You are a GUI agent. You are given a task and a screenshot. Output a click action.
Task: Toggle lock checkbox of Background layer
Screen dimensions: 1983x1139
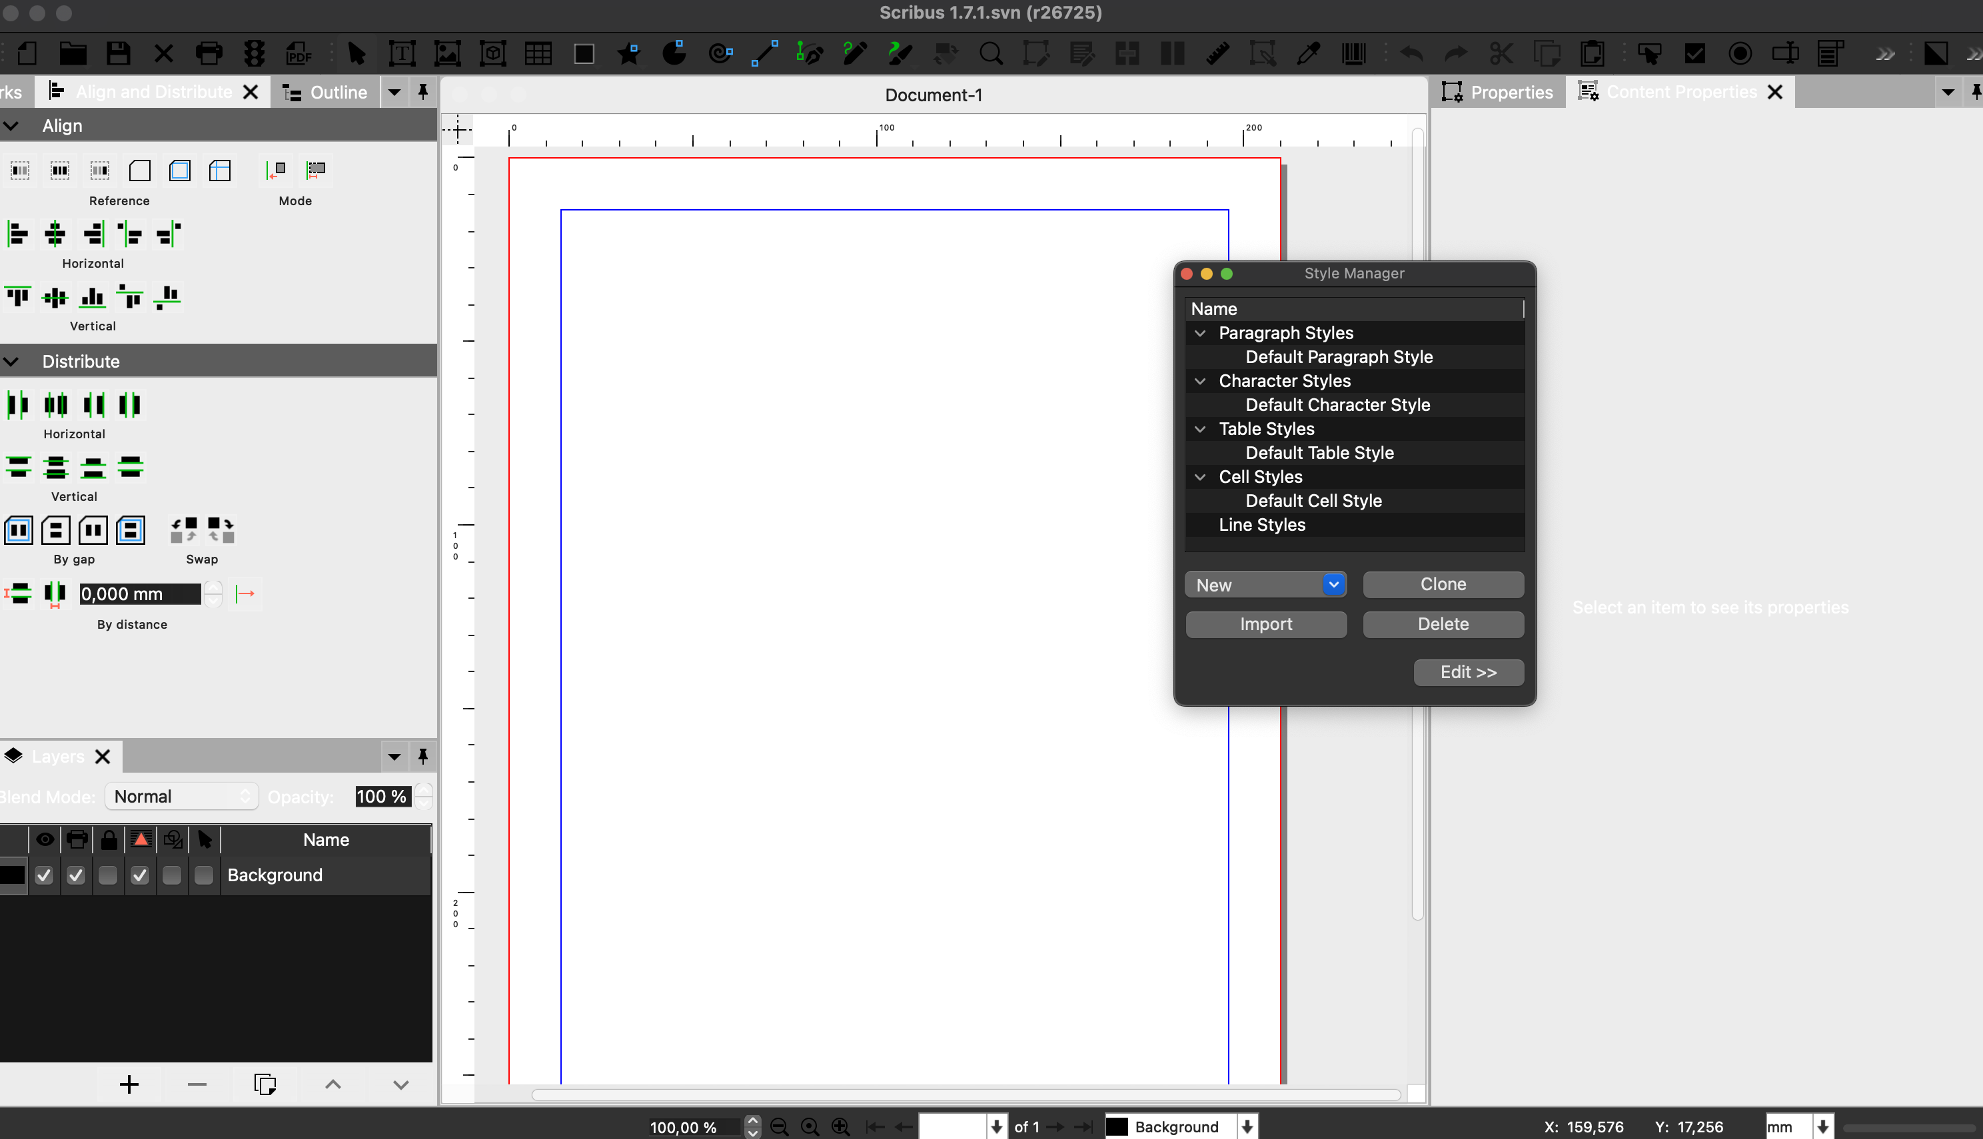point(108,875)
